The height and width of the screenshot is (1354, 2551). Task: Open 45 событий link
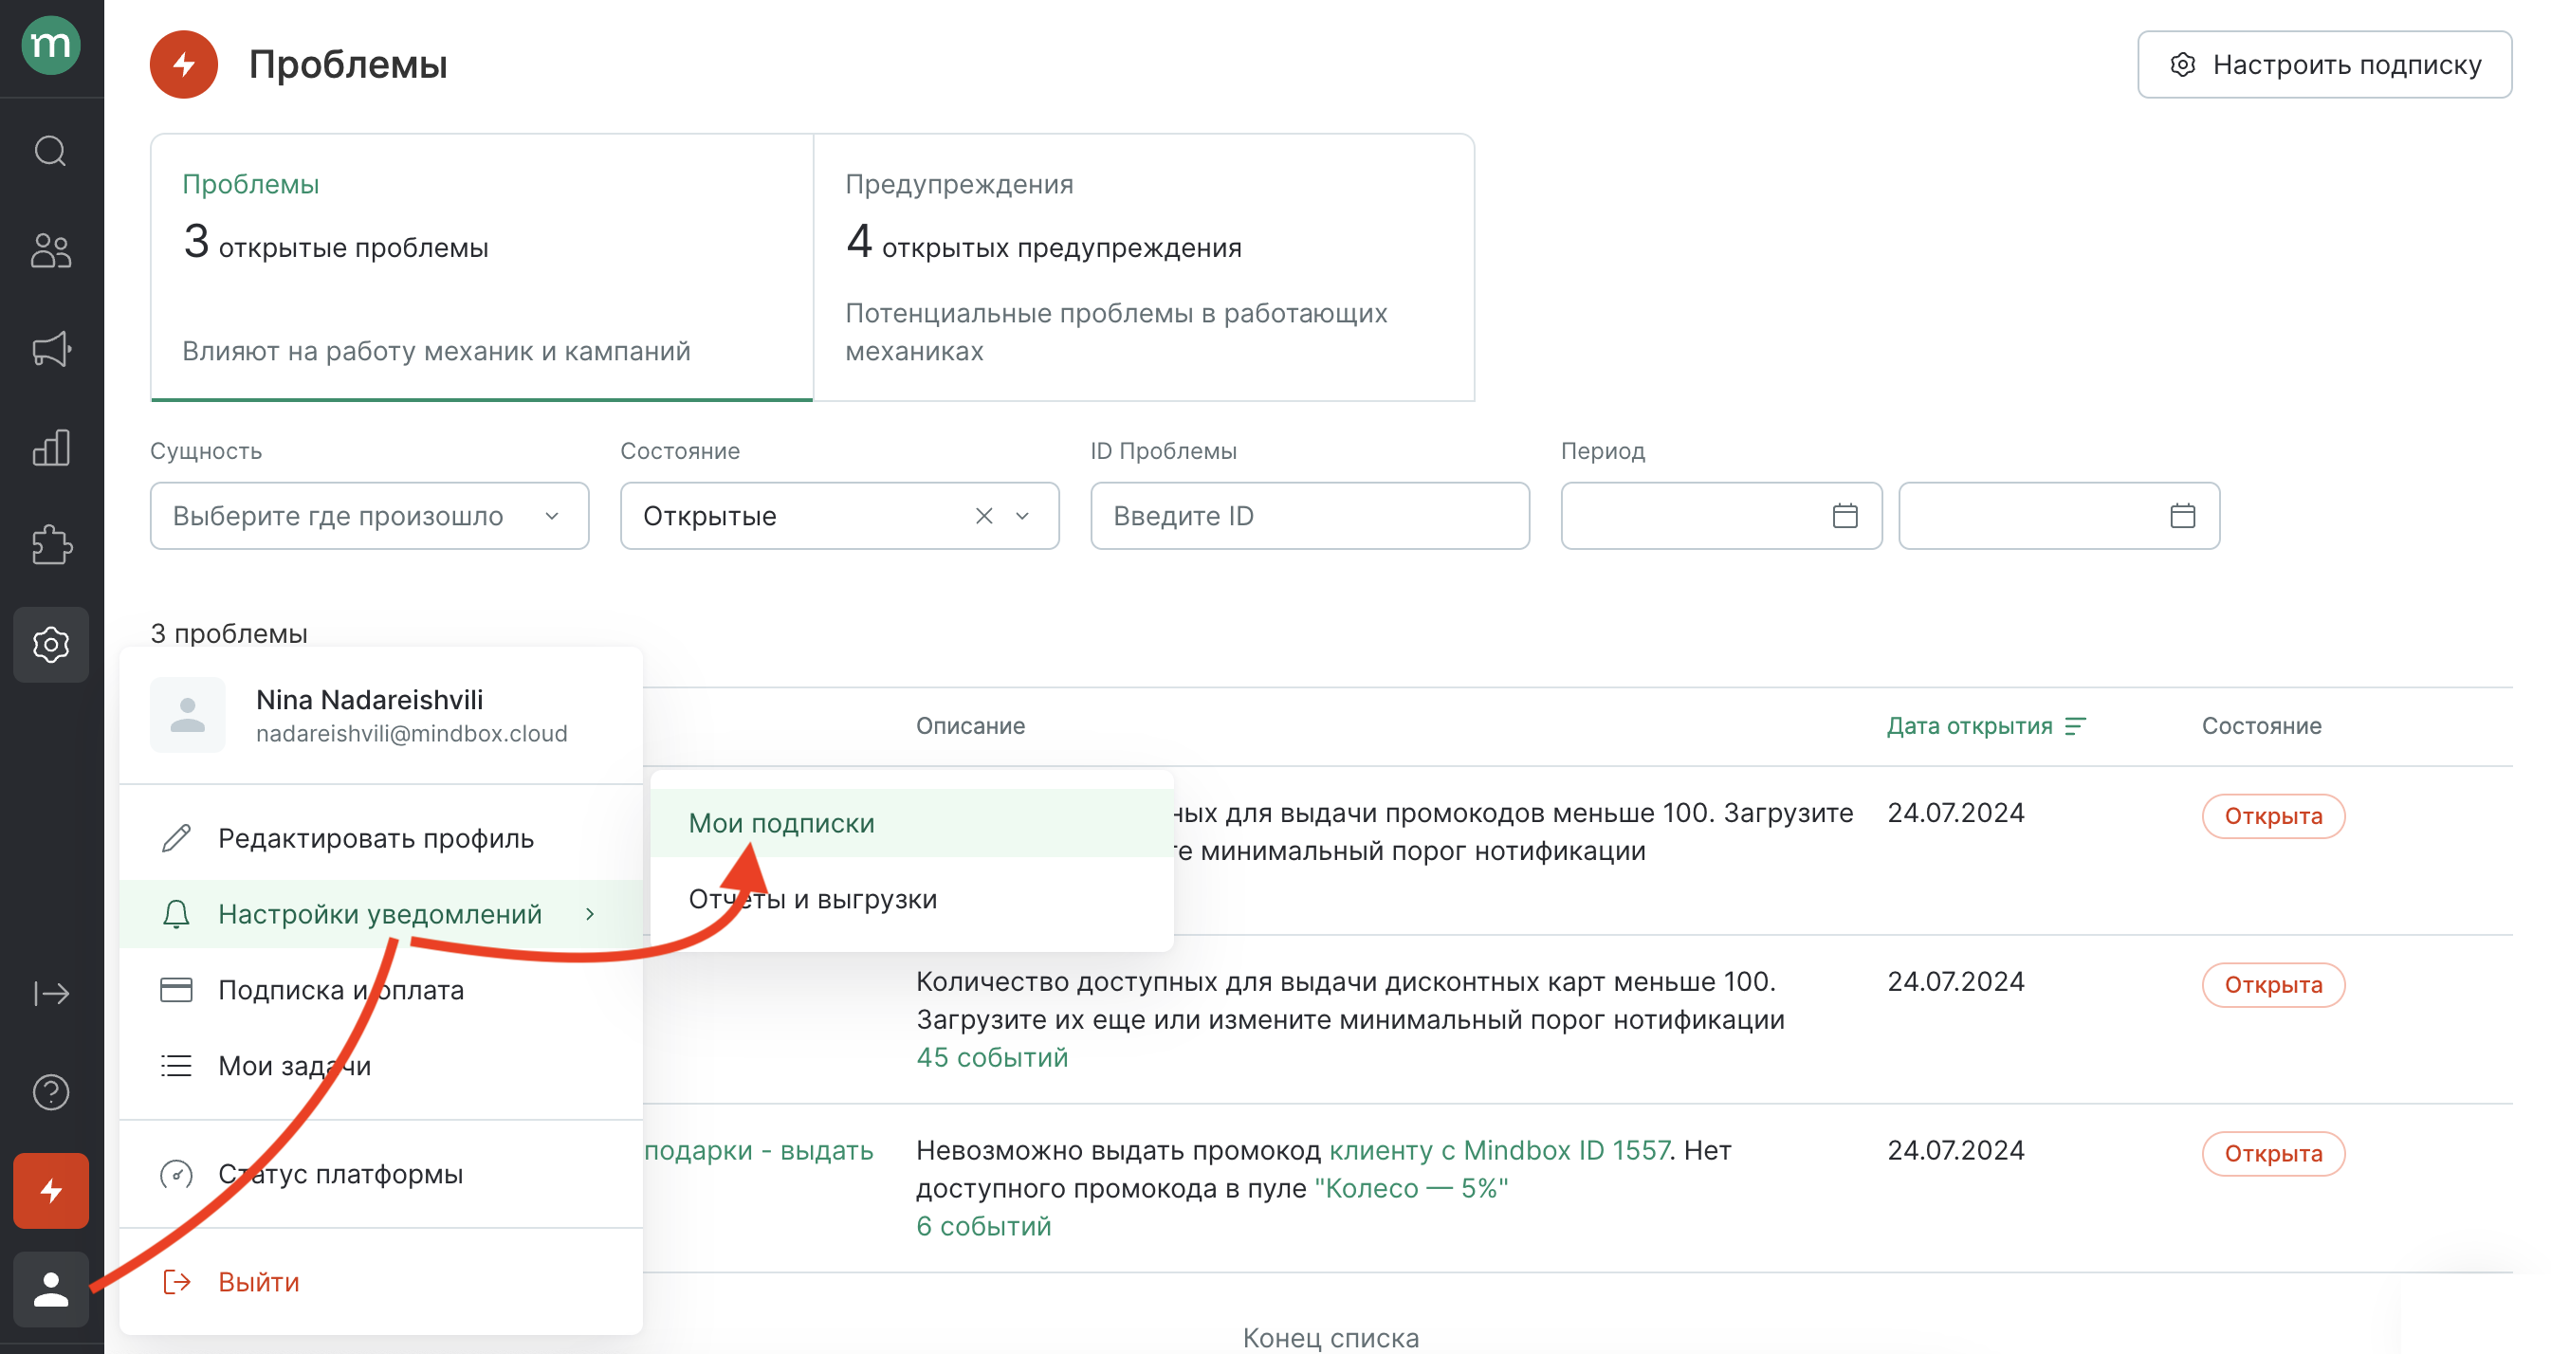click(991, 1057)
